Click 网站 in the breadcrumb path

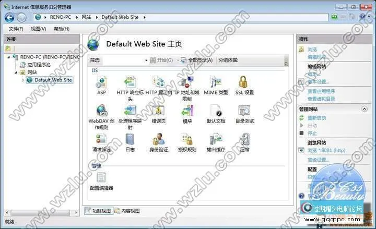click(x=86, y=17)
